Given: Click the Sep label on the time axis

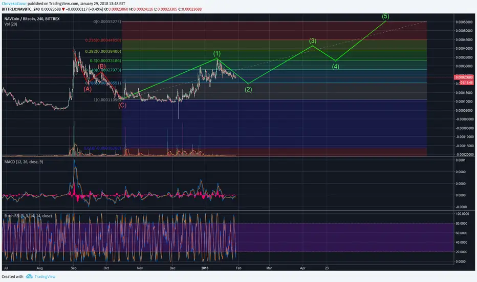Looking at the screenshot, I should coord(73,268).
